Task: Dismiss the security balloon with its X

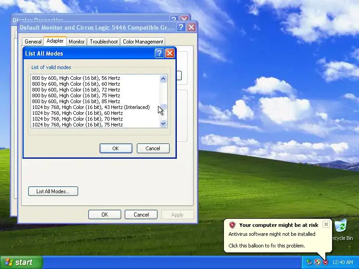Action: coord(326,224)
